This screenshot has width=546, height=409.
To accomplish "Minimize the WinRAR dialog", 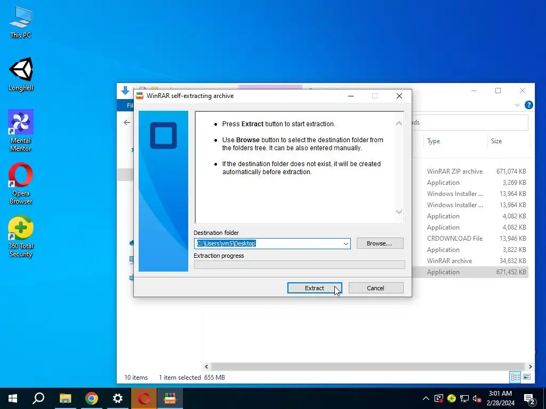I will 351,96.
